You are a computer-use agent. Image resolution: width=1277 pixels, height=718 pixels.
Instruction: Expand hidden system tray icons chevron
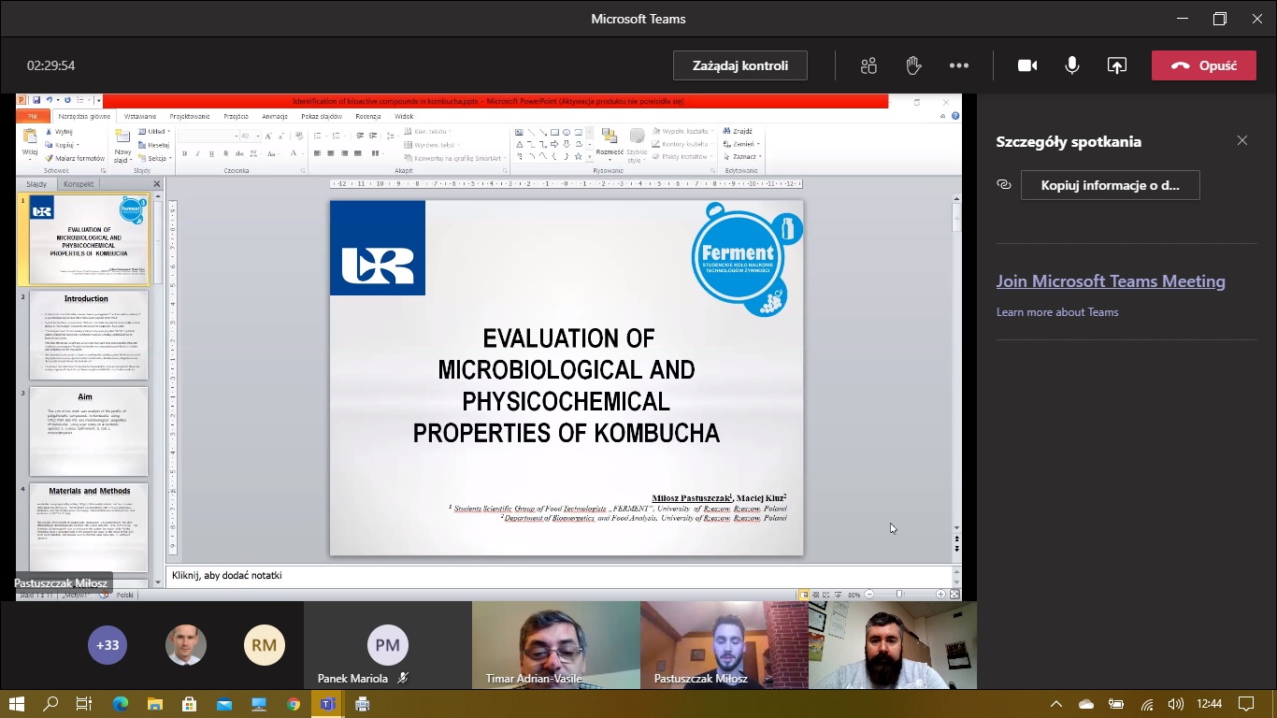coord(1056,704)
